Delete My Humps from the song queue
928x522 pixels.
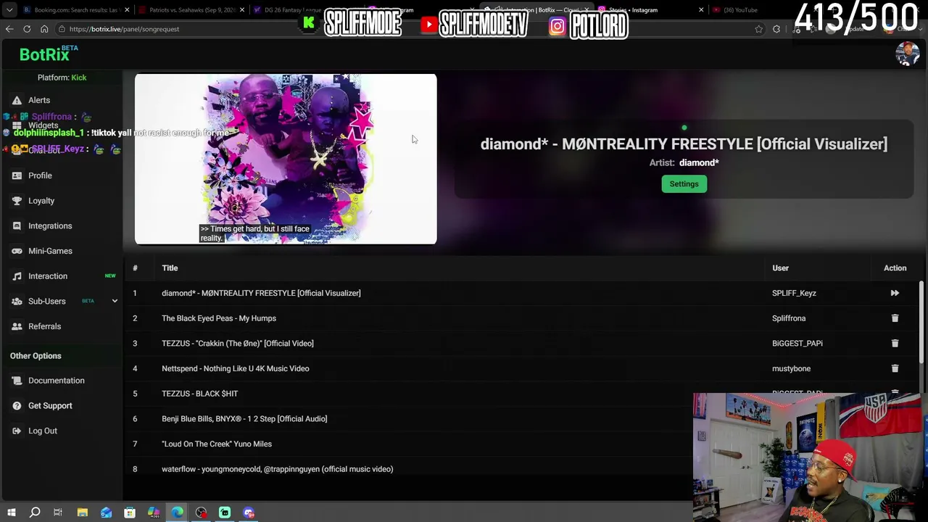[x=895, y=318]
